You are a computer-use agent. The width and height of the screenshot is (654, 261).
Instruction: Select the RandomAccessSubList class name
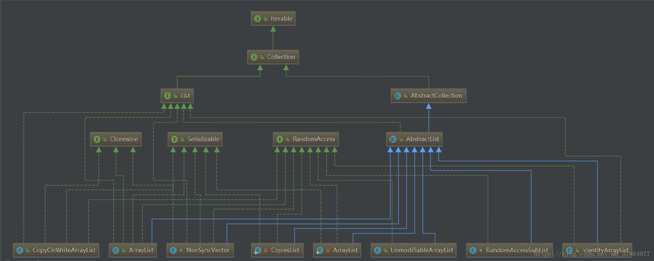[517, 250]
